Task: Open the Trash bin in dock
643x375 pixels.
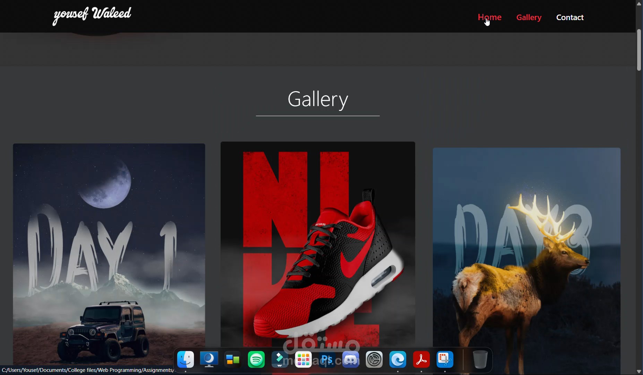Action: [x=480, y=360]
